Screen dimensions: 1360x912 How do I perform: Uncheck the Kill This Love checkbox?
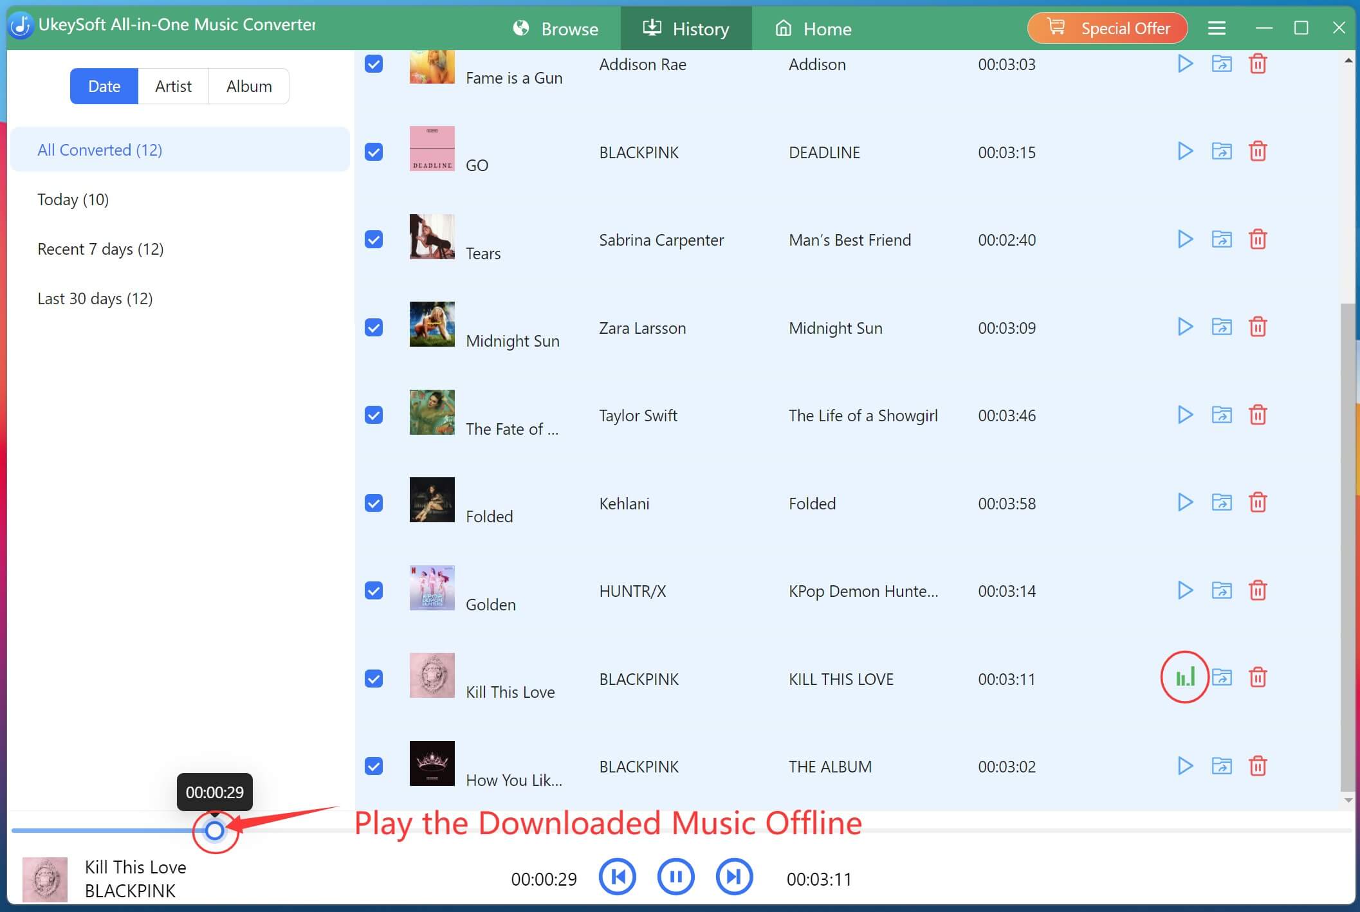point(374,679)
